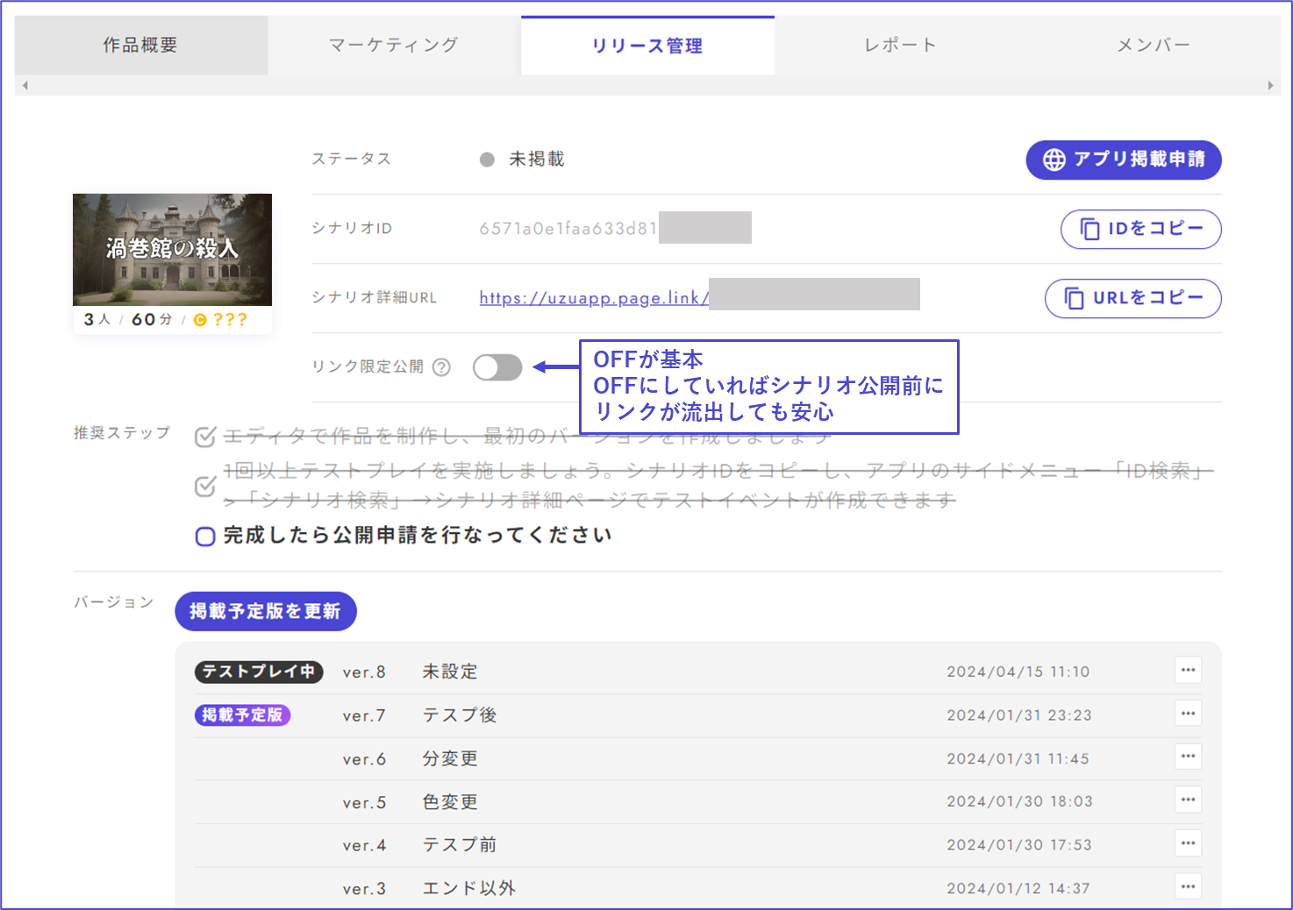Open the more options menu for ver.8

click(x=1188, y=671)
